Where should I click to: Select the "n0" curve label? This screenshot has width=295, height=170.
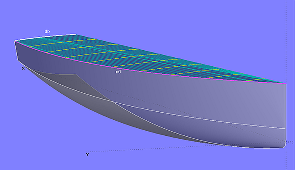tap(118, 72)
